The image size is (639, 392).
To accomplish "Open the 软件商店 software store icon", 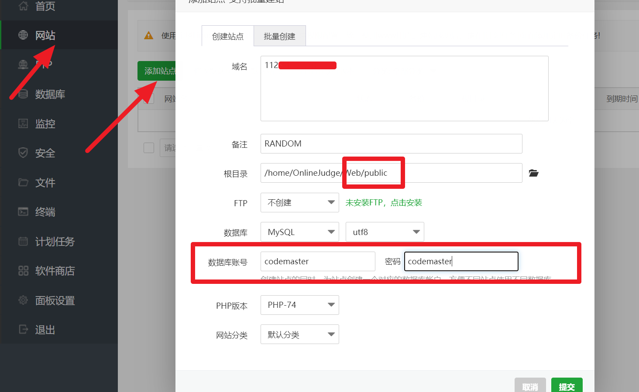I will coord(23,271).
